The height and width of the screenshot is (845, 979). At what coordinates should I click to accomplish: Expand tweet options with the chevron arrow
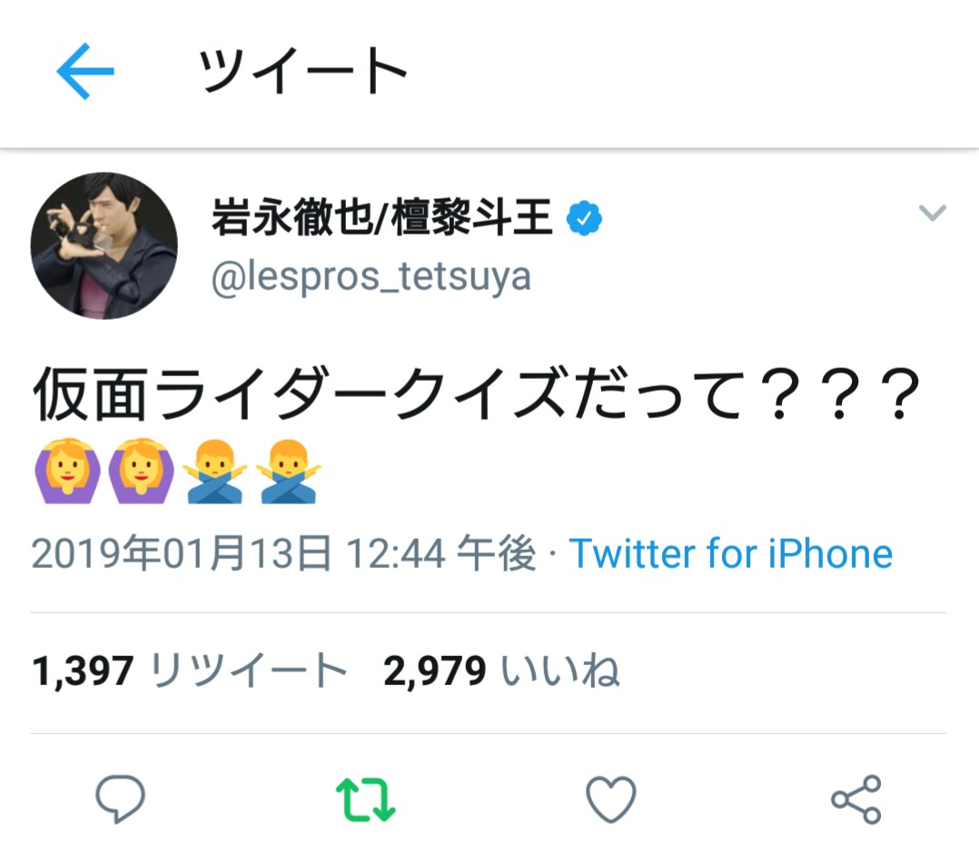coord(932,214)
